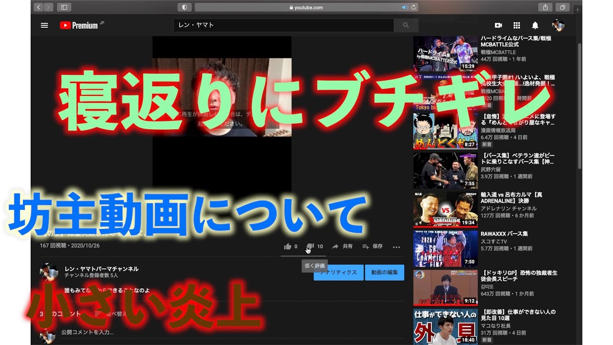Click the account avatar in the header
This screenshot has width=613, height=345.
pyautogui.click(x=557, y=25)
